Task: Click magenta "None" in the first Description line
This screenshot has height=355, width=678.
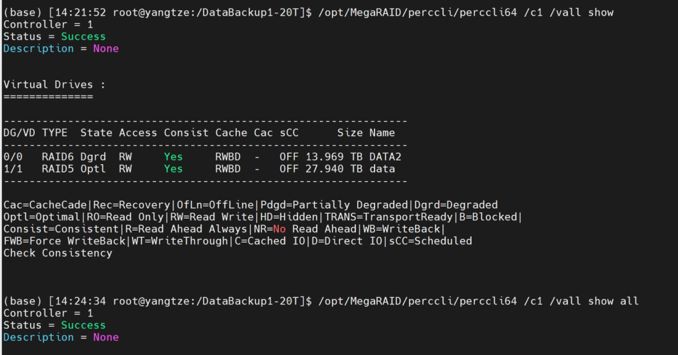Action: pos(106,49)
